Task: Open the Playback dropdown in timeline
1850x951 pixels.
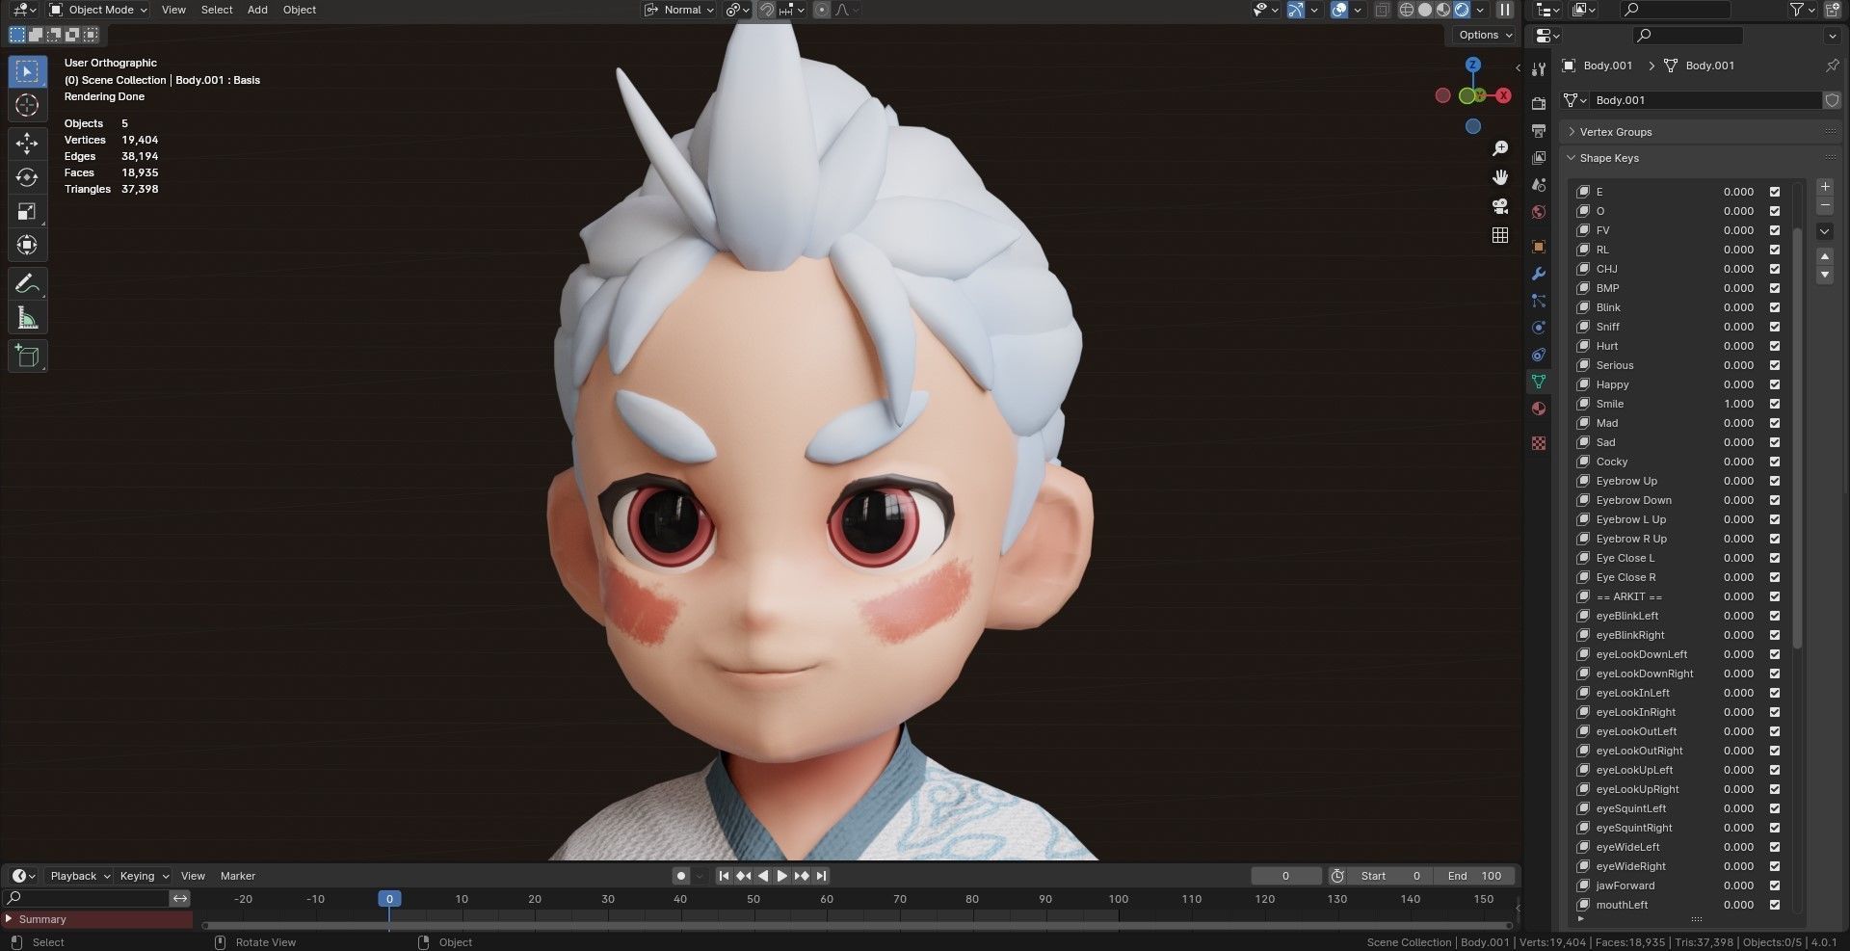Action: 79,876
